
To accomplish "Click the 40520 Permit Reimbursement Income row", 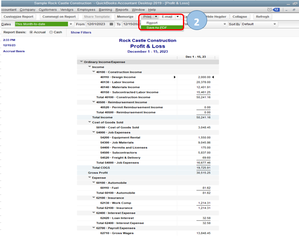I will (x=148, y=107).
